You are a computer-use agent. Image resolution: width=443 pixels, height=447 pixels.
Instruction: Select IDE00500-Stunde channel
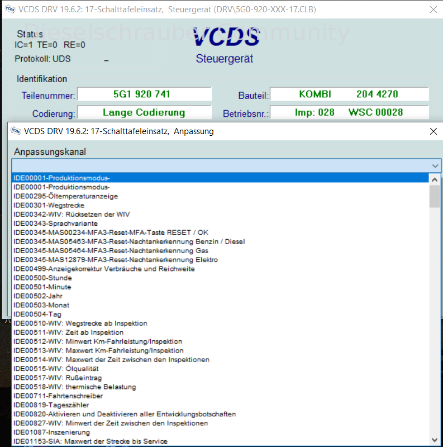pos(220,278)
